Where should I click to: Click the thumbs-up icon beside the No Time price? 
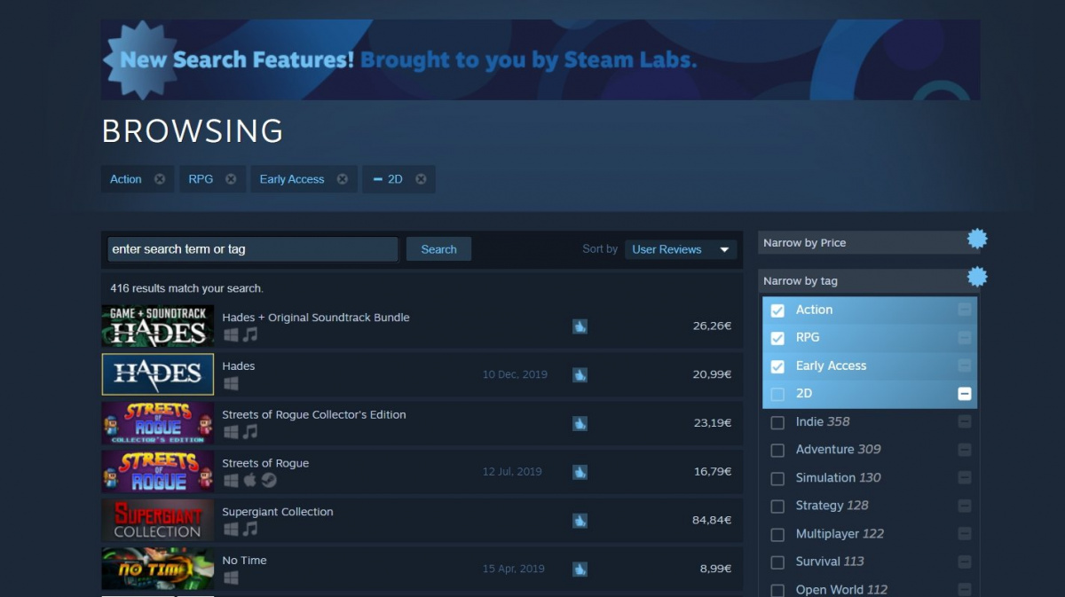(x=580, y=569)
